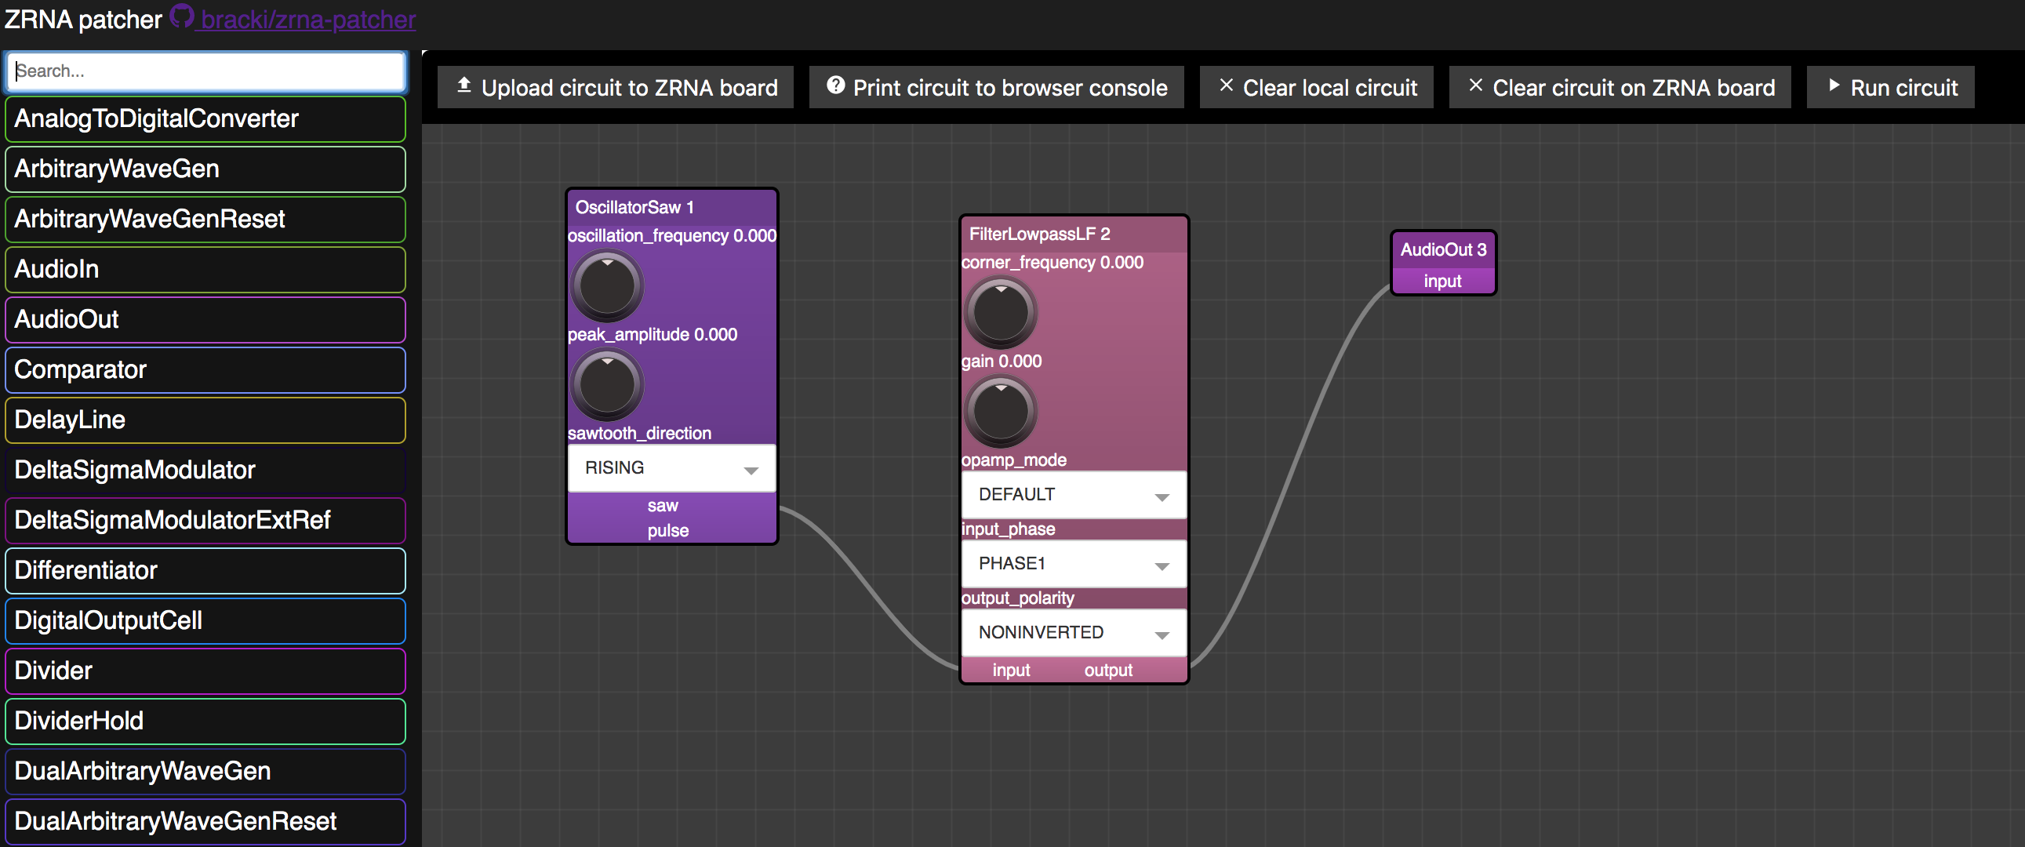Select DelayLine from the module list
2025x847 pixels.
(205, 419)
